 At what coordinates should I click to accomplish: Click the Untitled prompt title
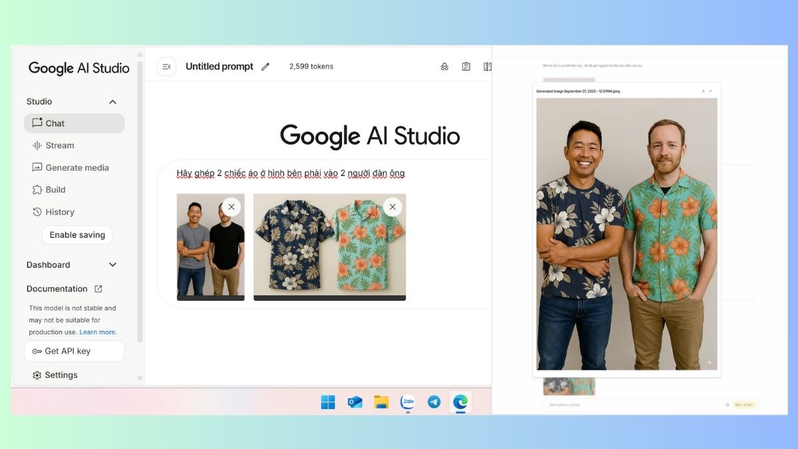pyautogui.click(x=219, y=67)
